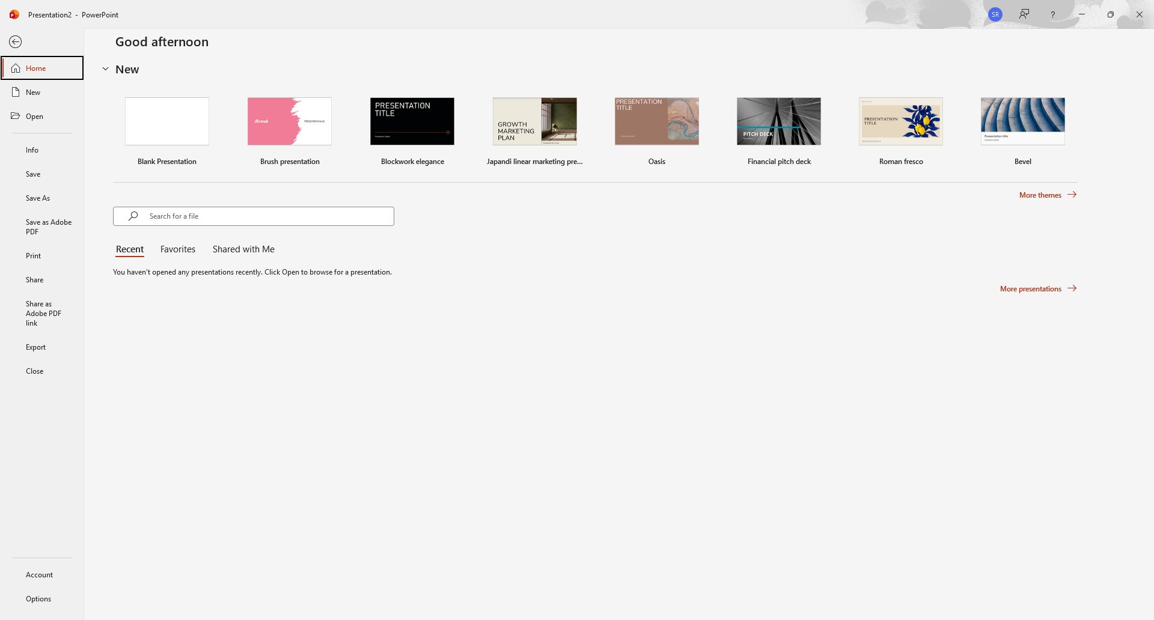Click the Help question mark icon

tap(1052, 14)
